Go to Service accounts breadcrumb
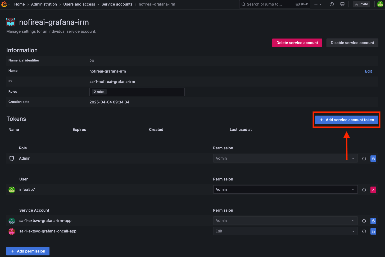The width and height of the screenshot is (385, 257). [117, 4]
